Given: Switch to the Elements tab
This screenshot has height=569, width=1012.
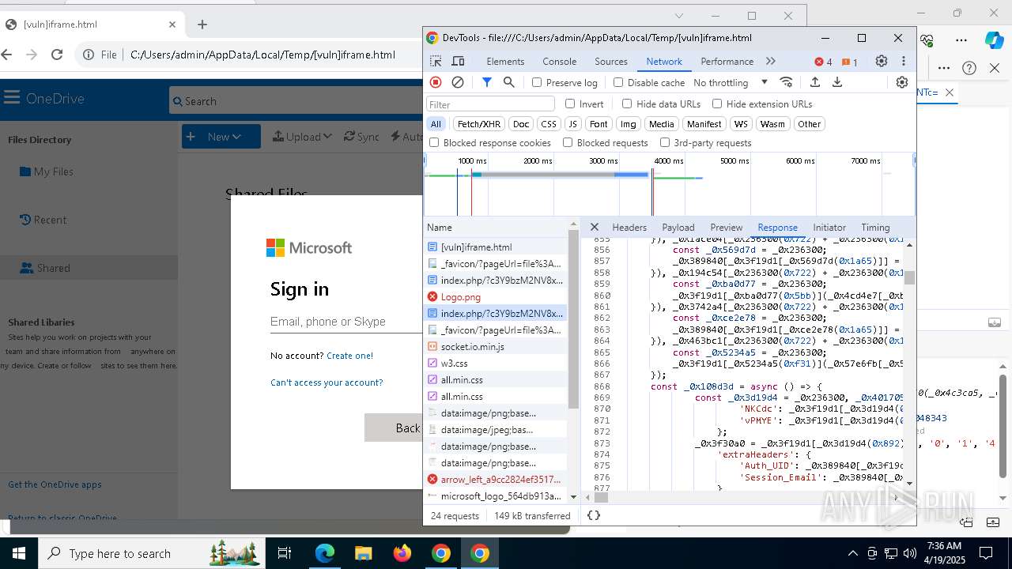Looking at the screenshot, I should [505, 62].
